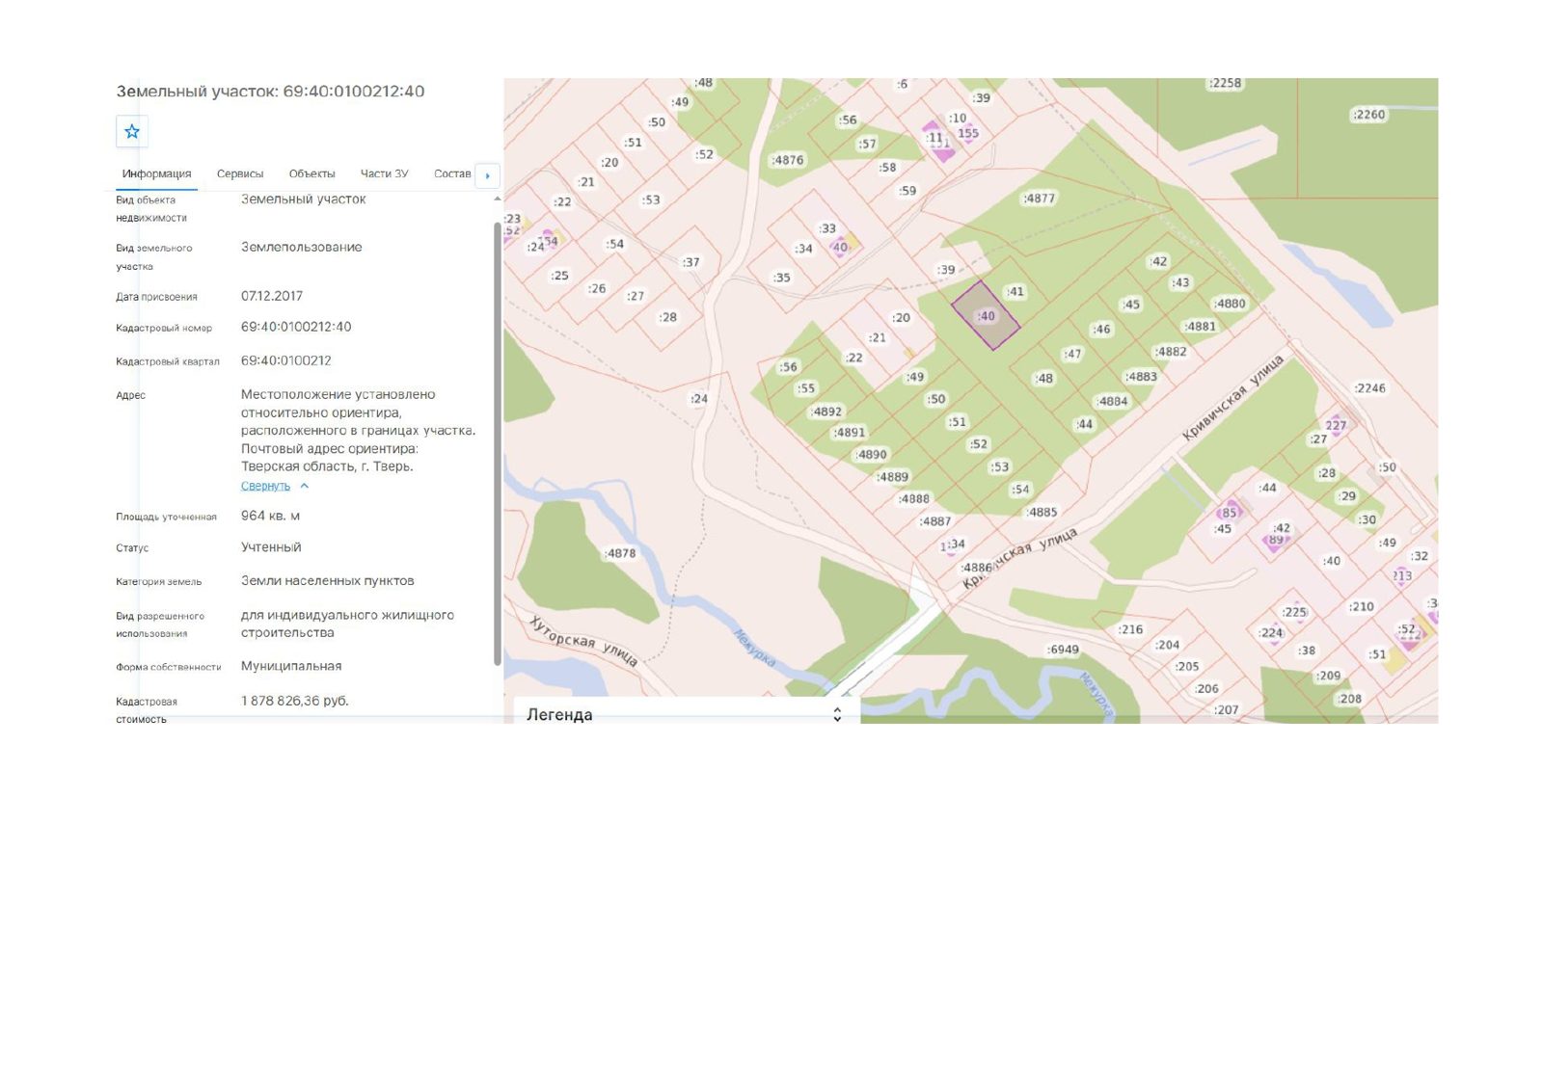This screenshot has width=1543, height=1090.
Task: Click the Свернуть link under the address
Action: coord(265,486)
